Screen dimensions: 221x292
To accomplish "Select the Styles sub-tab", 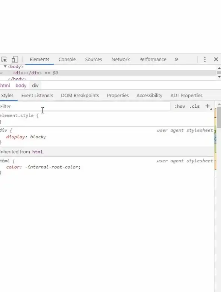I will pyautogui.click(x=7, y=96).
